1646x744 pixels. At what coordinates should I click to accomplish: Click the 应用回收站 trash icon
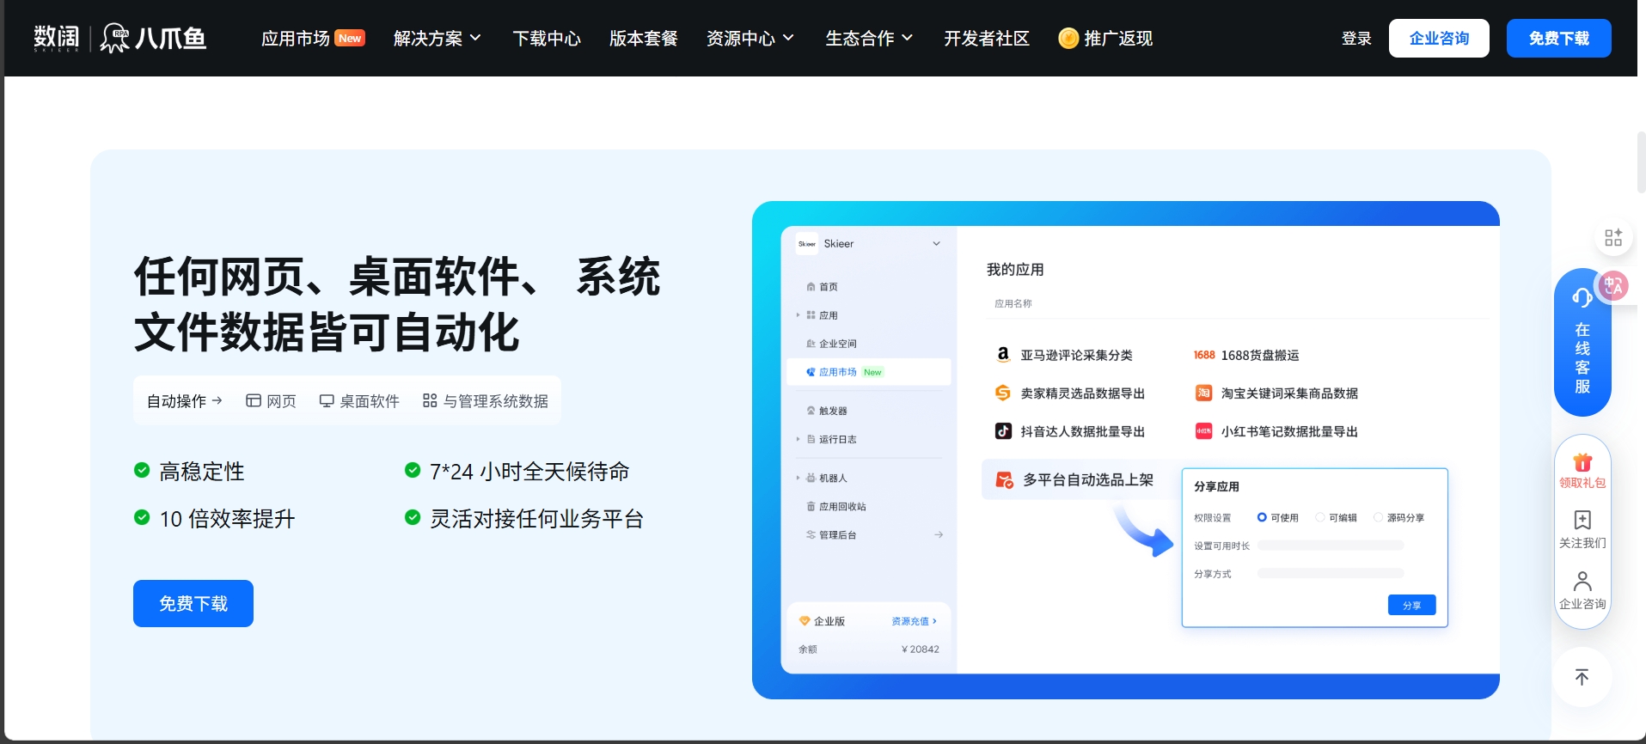[x=811, y=507]
